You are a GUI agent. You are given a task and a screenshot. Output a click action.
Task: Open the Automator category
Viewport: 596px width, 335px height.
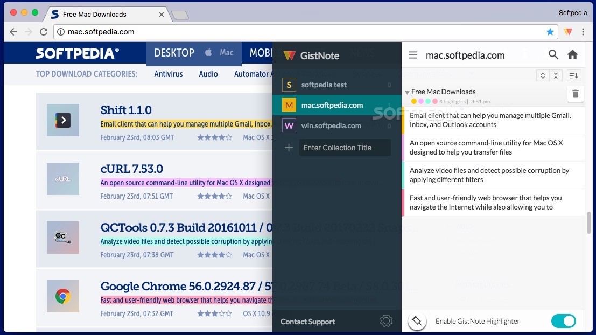[253, 74]
